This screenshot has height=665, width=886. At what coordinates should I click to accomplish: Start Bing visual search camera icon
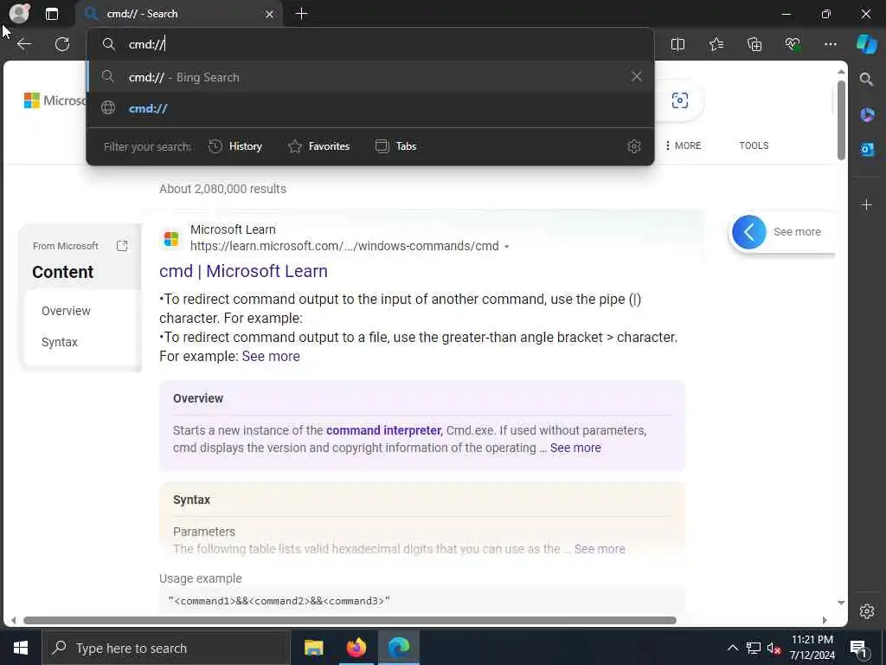[x=680, y=100]
